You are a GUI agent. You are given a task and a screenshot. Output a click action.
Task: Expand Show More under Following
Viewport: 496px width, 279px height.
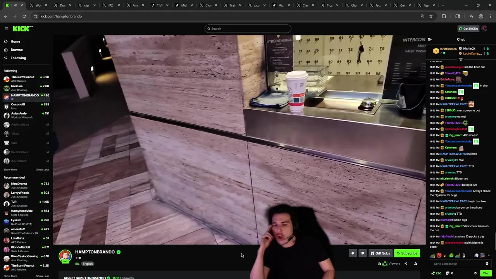point(10,170)
